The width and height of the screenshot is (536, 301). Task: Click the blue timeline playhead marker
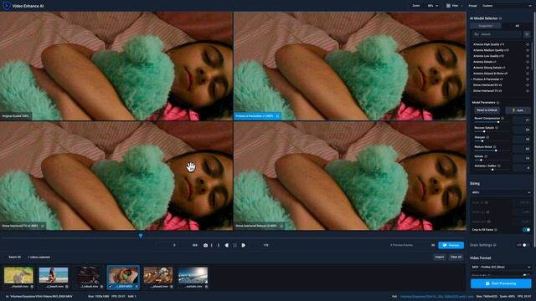[141, 236]
